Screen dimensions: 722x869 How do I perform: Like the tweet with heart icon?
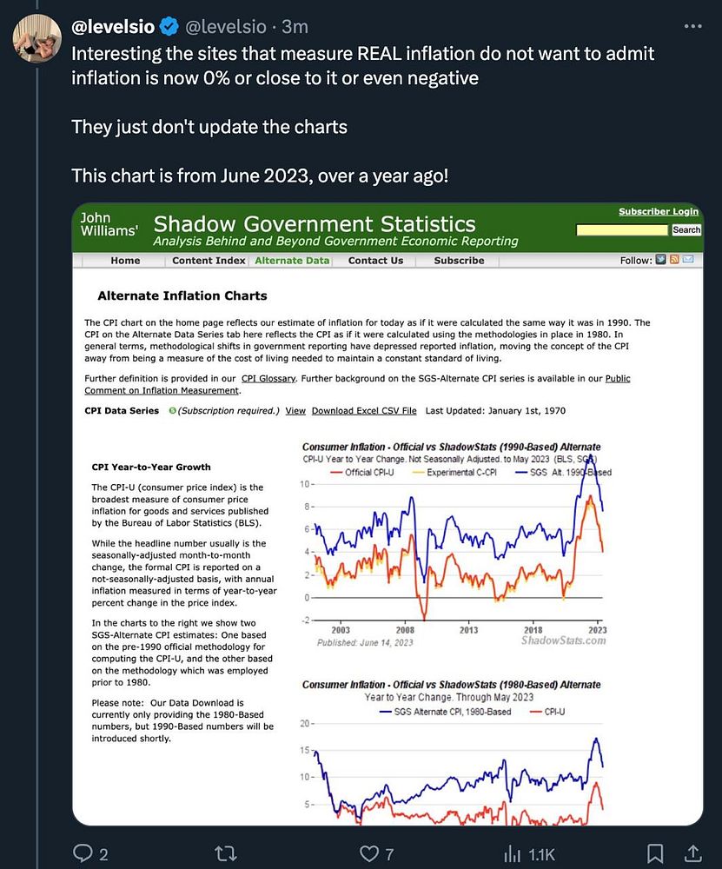pos(368,853)
